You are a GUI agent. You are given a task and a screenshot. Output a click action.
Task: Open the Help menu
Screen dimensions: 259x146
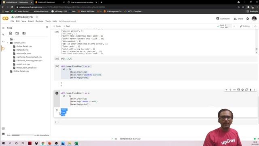tap(55, 21)
